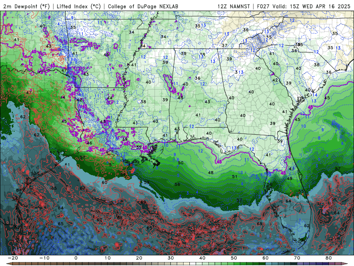Click the "30" colorbar tick label
The width and height of the screenshot is (354, 266).
point(171,258)
